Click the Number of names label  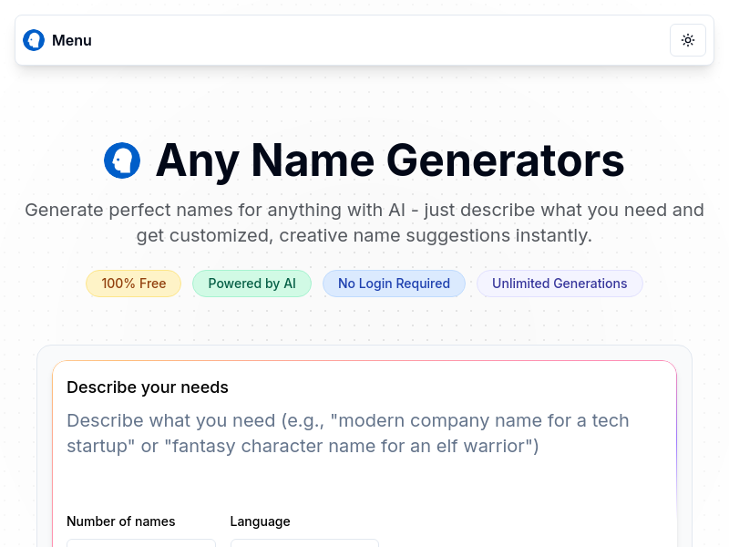coord(121,521)
